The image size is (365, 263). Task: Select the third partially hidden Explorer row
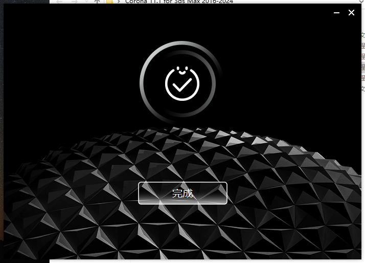click(363, 56)
